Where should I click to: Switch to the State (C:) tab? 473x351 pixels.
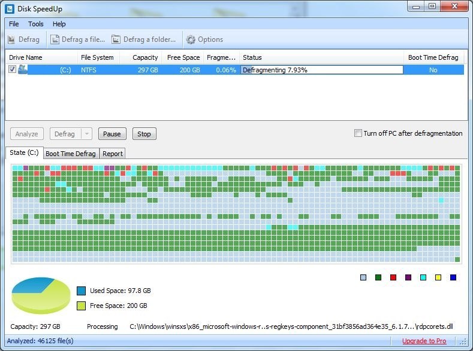click(25, 153)
